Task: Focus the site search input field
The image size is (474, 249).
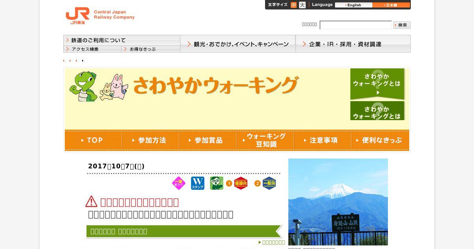Action: click(x=355, y=25)
